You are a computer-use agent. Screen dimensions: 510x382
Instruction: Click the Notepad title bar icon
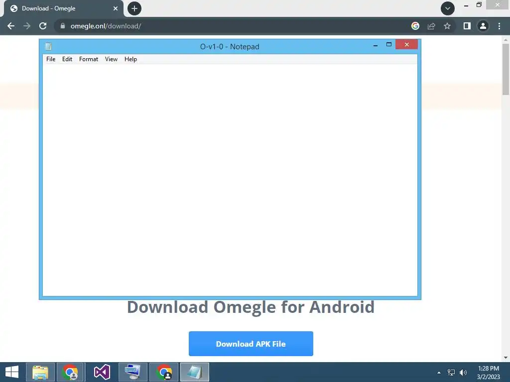click(x=48, y=46)
